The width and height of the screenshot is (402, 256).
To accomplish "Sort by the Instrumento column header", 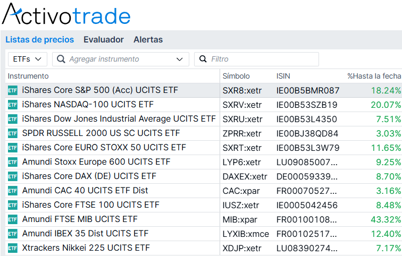I will [x=28, y=76].
